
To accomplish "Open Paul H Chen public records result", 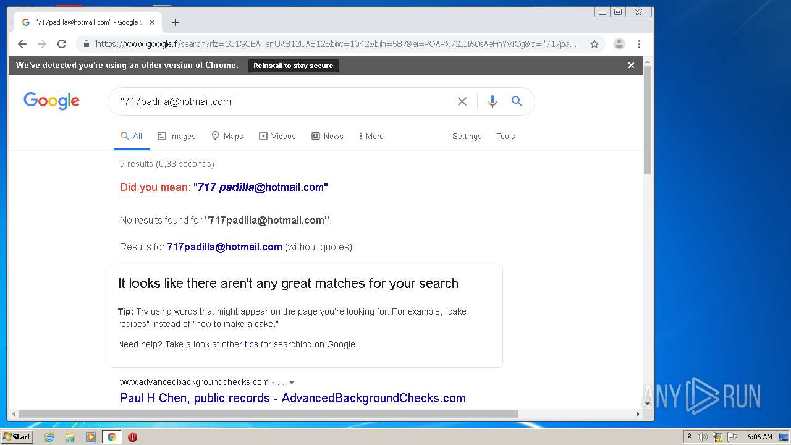I will (293, 398).
